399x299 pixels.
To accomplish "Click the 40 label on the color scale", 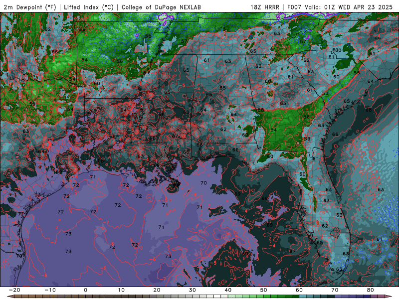I will (228, 290).
